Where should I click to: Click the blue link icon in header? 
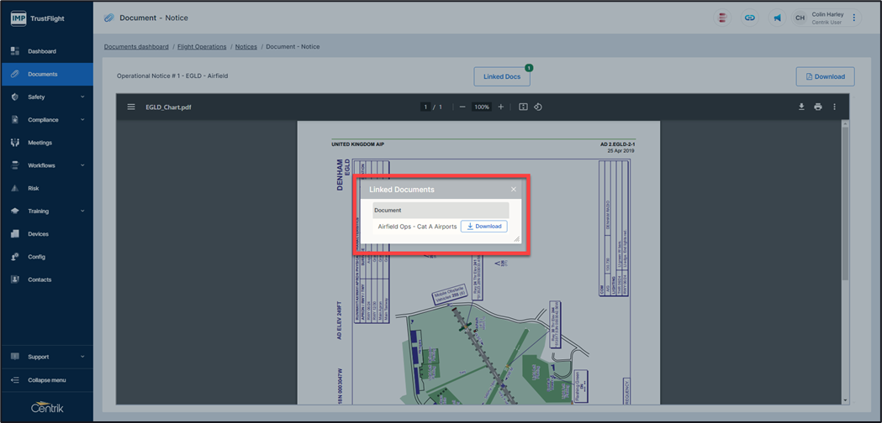750,18
